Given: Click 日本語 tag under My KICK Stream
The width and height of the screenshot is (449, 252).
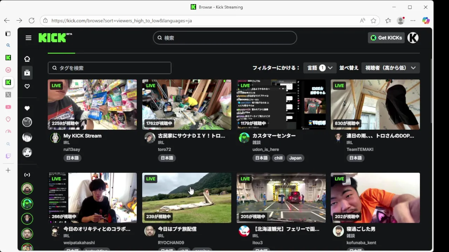Looking at the screenshot, I should tap(73, 158).
